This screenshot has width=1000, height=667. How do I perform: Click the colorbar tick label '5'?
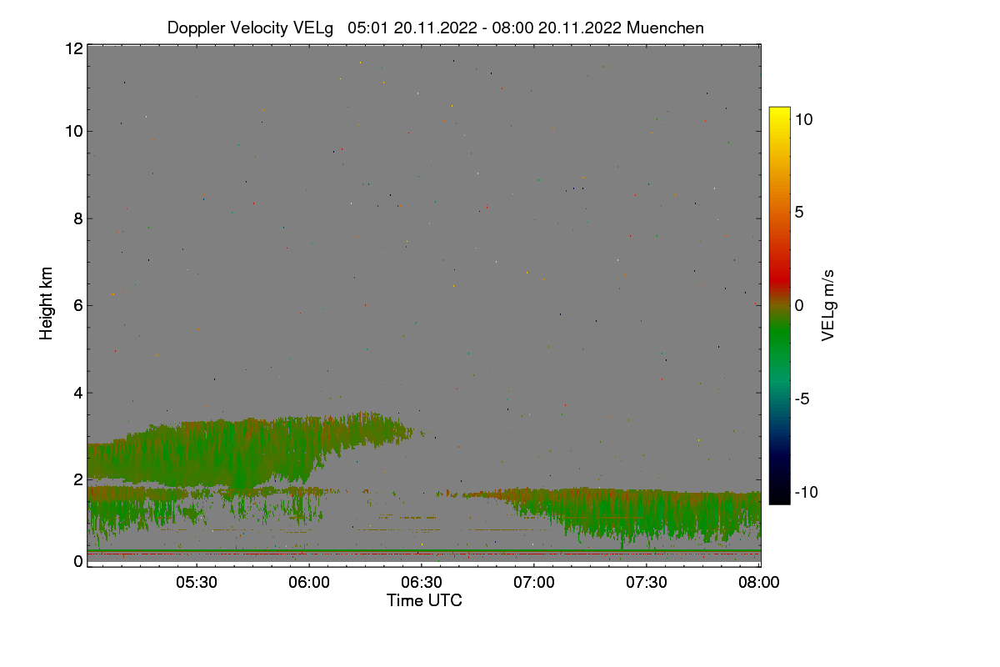(799, 212)
